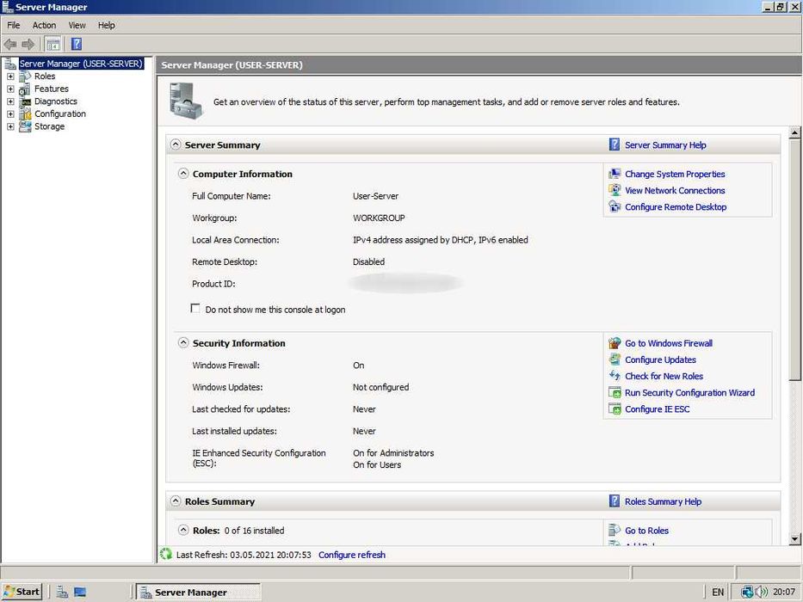803x602 pixels.
Task: Open the File menu
Action: pyautogui.click(x=14, y=25)
